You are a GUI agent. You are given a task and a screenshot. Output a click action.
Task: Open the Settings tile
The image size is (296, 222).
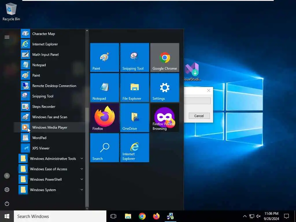tap(164, 87)
